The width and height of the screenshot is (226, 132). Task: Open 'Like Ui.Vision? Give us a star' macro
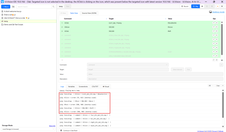point(17,18)
